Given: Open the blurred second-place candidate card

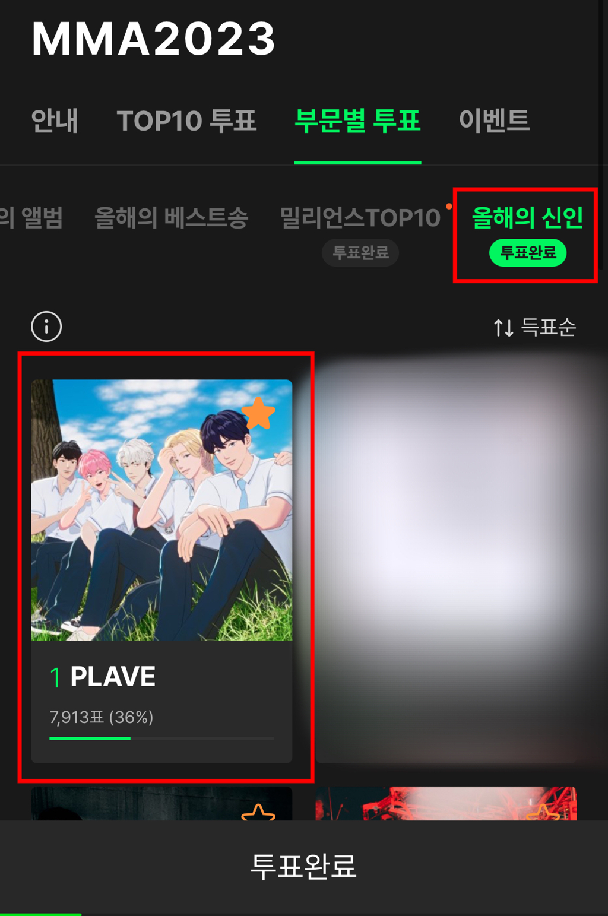Looking at the screenshot, I should 446,561.
